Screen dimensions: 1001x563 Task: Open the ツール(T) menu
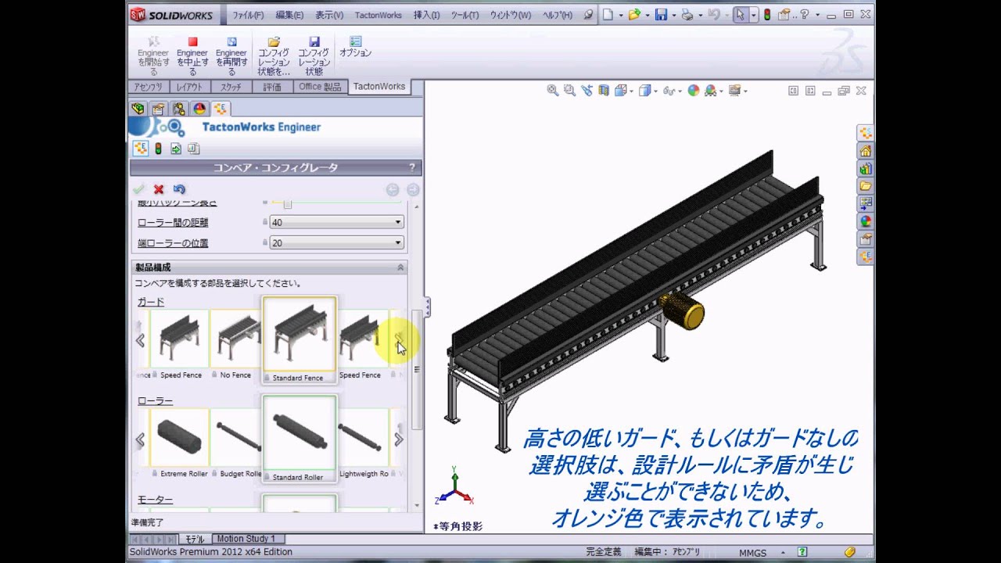465,15
